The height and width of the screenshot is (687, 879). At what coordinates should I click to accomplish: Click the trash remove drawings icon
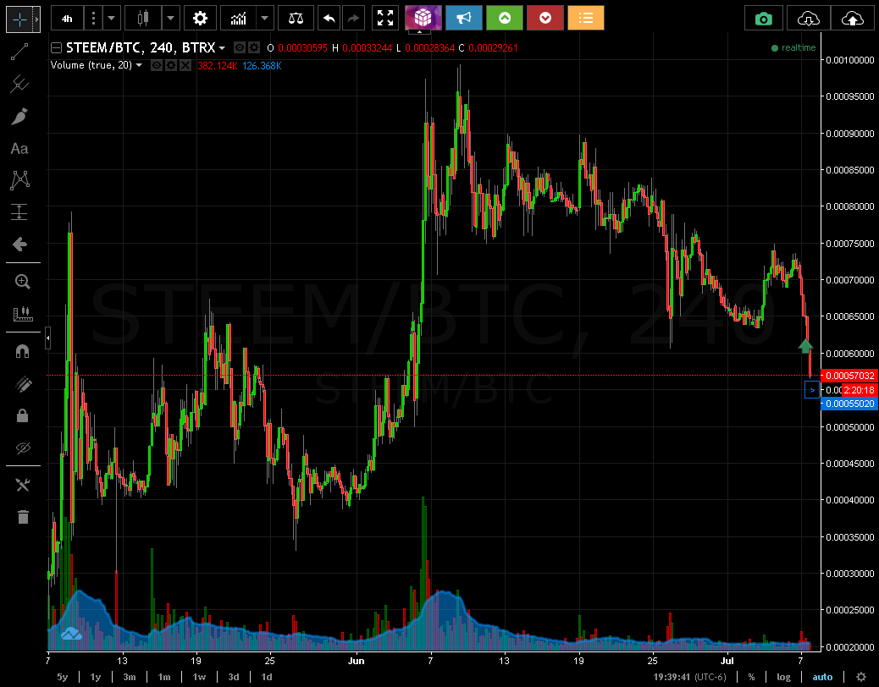tap(22, 517)
